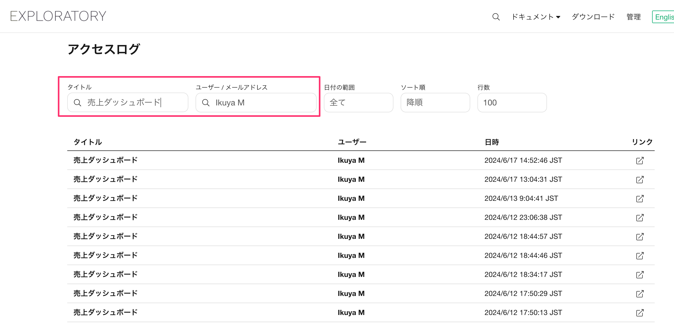Open the external link for the 18:44:46 log entry

[640, 256]
